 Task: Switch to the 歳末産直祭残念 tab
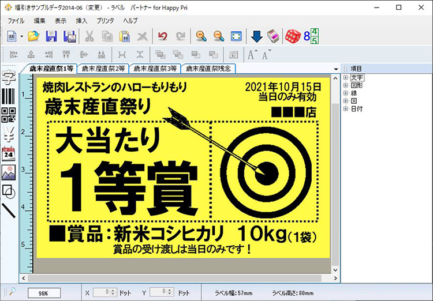pyautogui.click(x=208, y=69)
